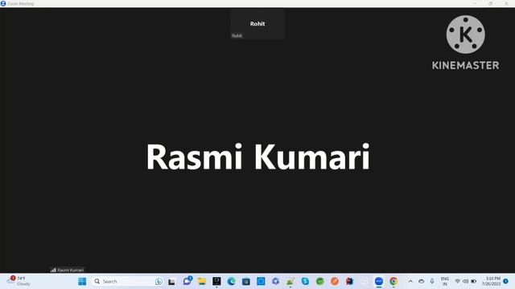The height and width of the screenshot is (289, 515).
Task: Open the Wi-Fi network tray icon
Action: tap(457, 281)
